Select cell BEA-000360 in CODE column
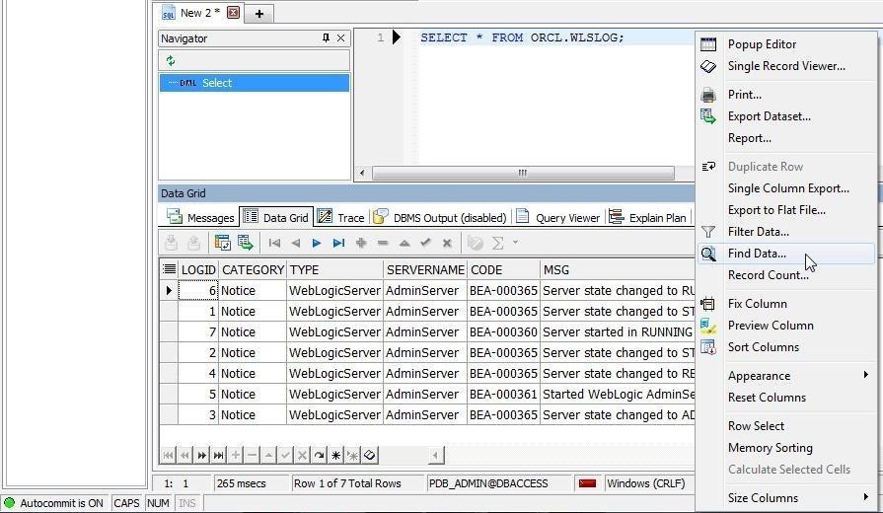The width and height of the screenshot is (883, 513). click(503, 332)
